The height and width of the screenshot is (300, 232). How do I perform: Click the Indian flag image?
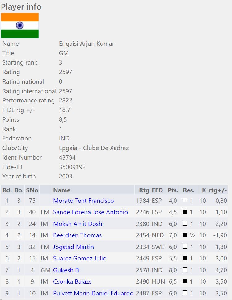click(20, 26)
